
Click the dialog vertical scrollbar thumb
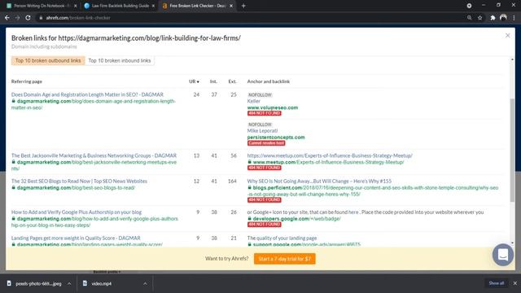(x=512, y=150)
